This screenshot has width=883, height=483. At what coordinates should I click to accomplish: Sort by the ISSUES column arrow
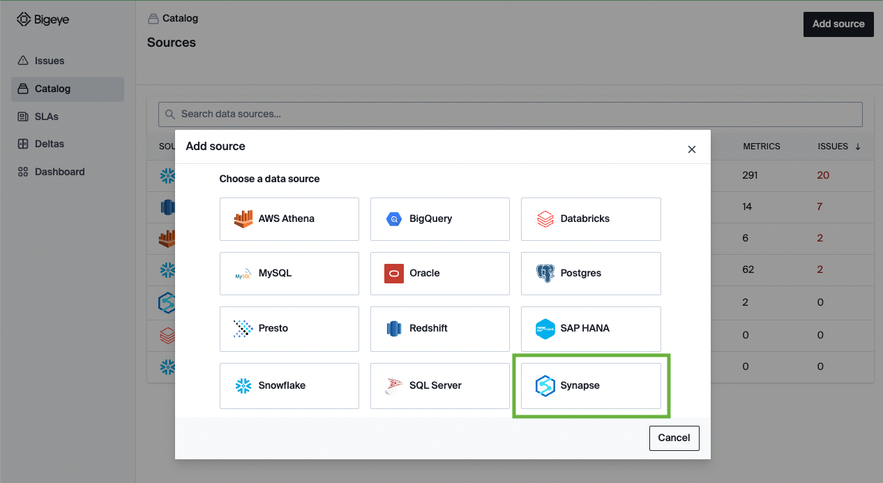857,147
